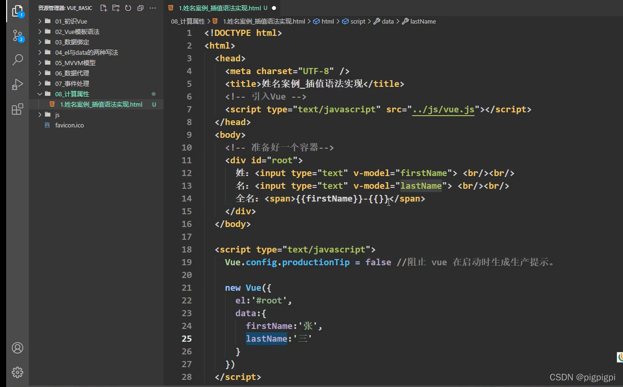This screenshot has height=387, width=623.
Task: Refresh the explorer file tree
Action: point(128,8)
